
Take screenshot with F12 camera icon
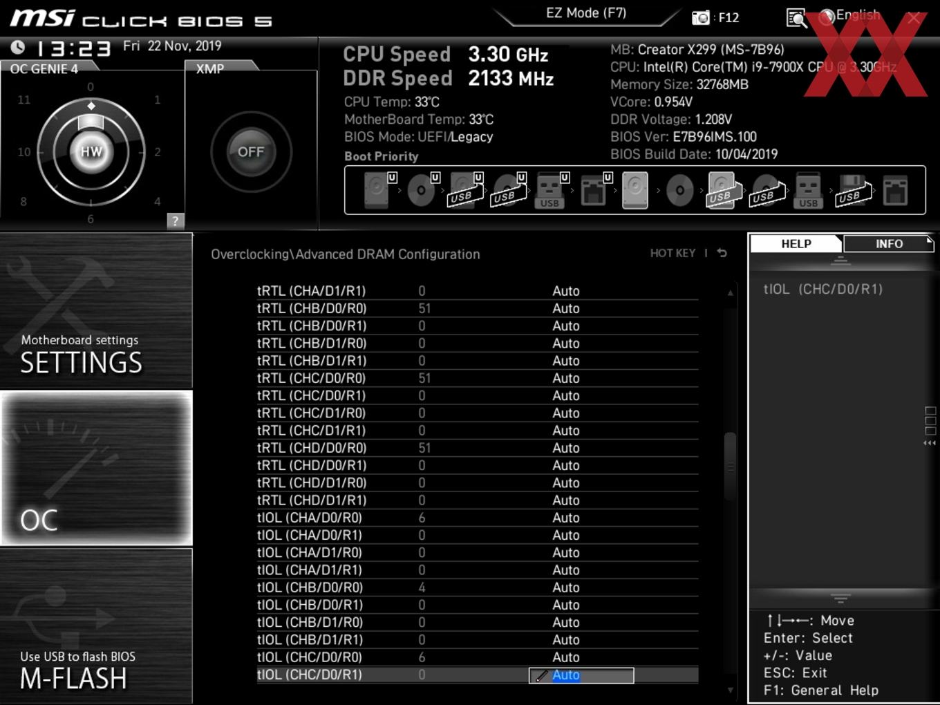[701, 18]
